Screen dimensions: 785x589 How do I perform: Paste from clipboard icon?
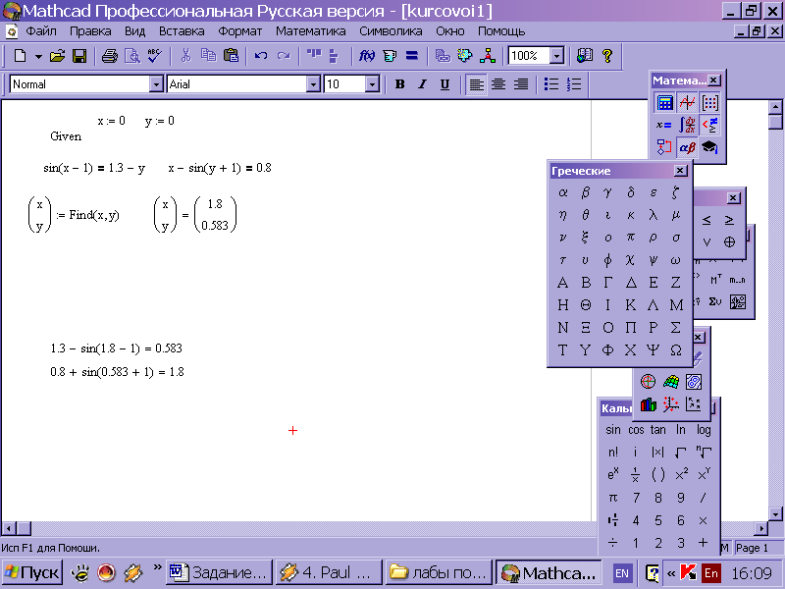tap(231, 56)
